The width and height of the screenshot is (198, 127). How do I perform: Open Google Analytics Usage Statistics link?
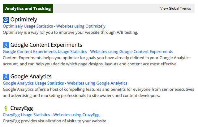point(33,83)
